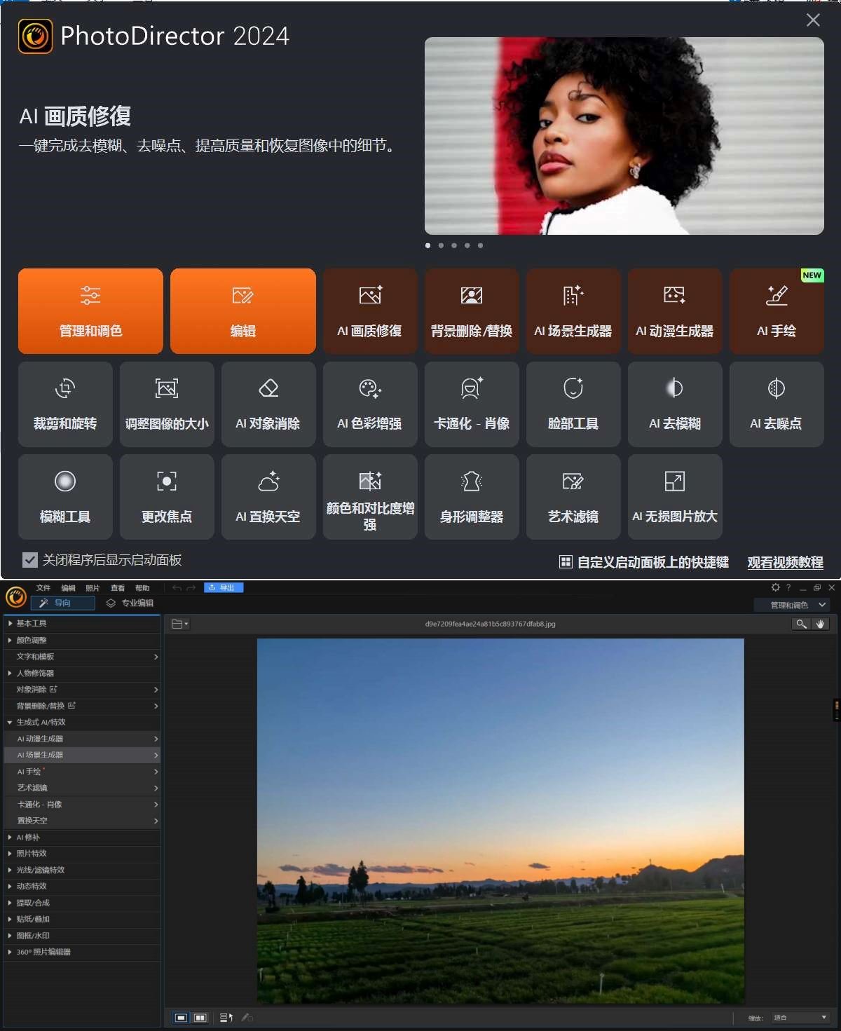
Task: Switch to the 导向 guided mode tab
Action: click(x=62, y=603)
